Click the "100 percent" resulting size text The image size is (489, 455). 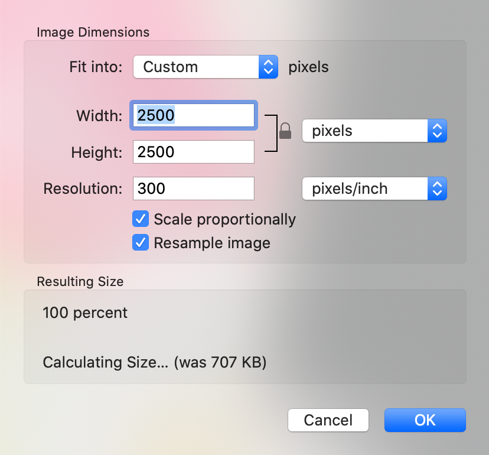click(85, 313)
